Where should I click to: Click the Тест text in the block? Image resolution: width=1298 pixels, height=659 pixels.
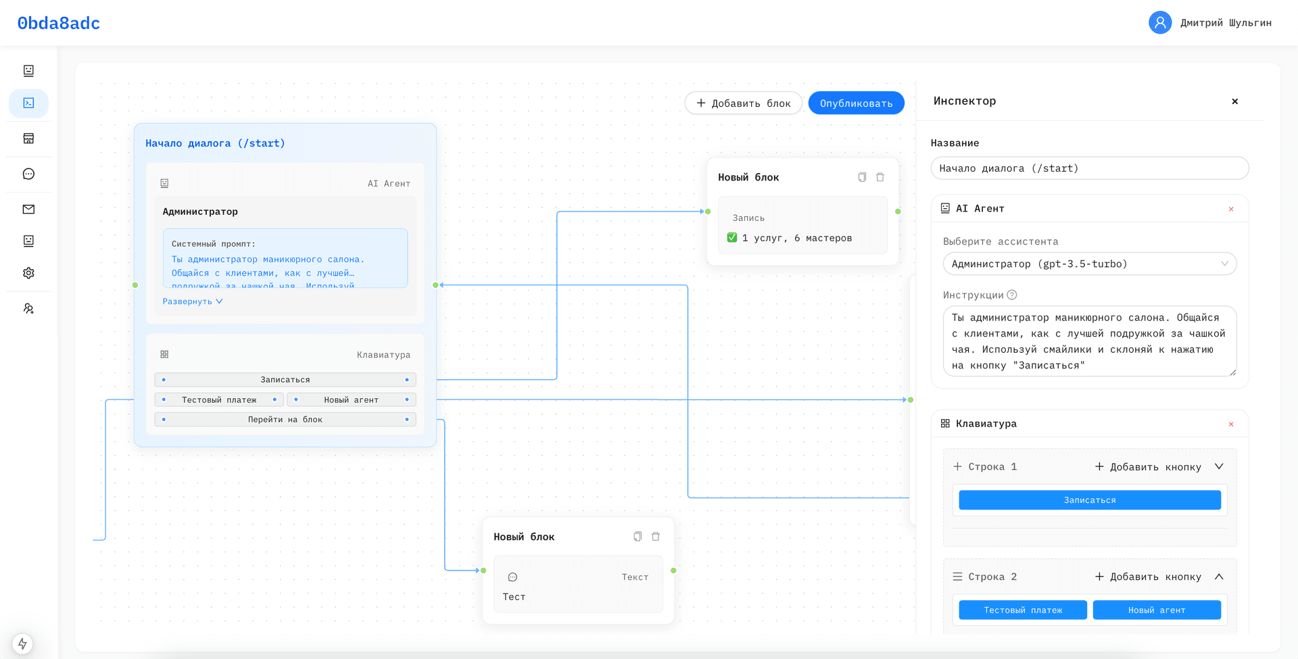(514, 597)
